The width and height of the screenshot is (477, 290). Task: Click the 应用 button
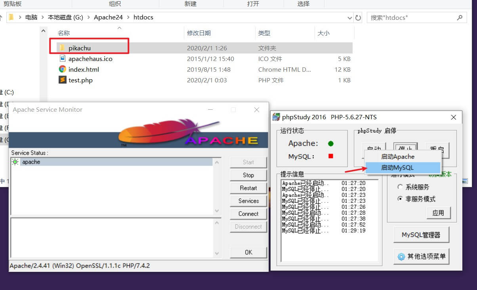tap(438, 213)
